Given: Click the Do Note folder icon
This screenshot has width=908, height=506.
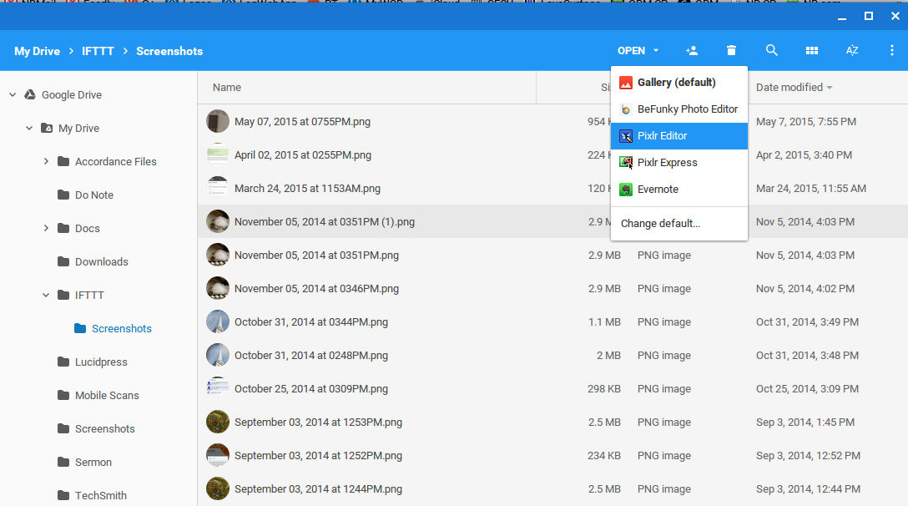Looking at the screenshot, I should pos(63,195).
